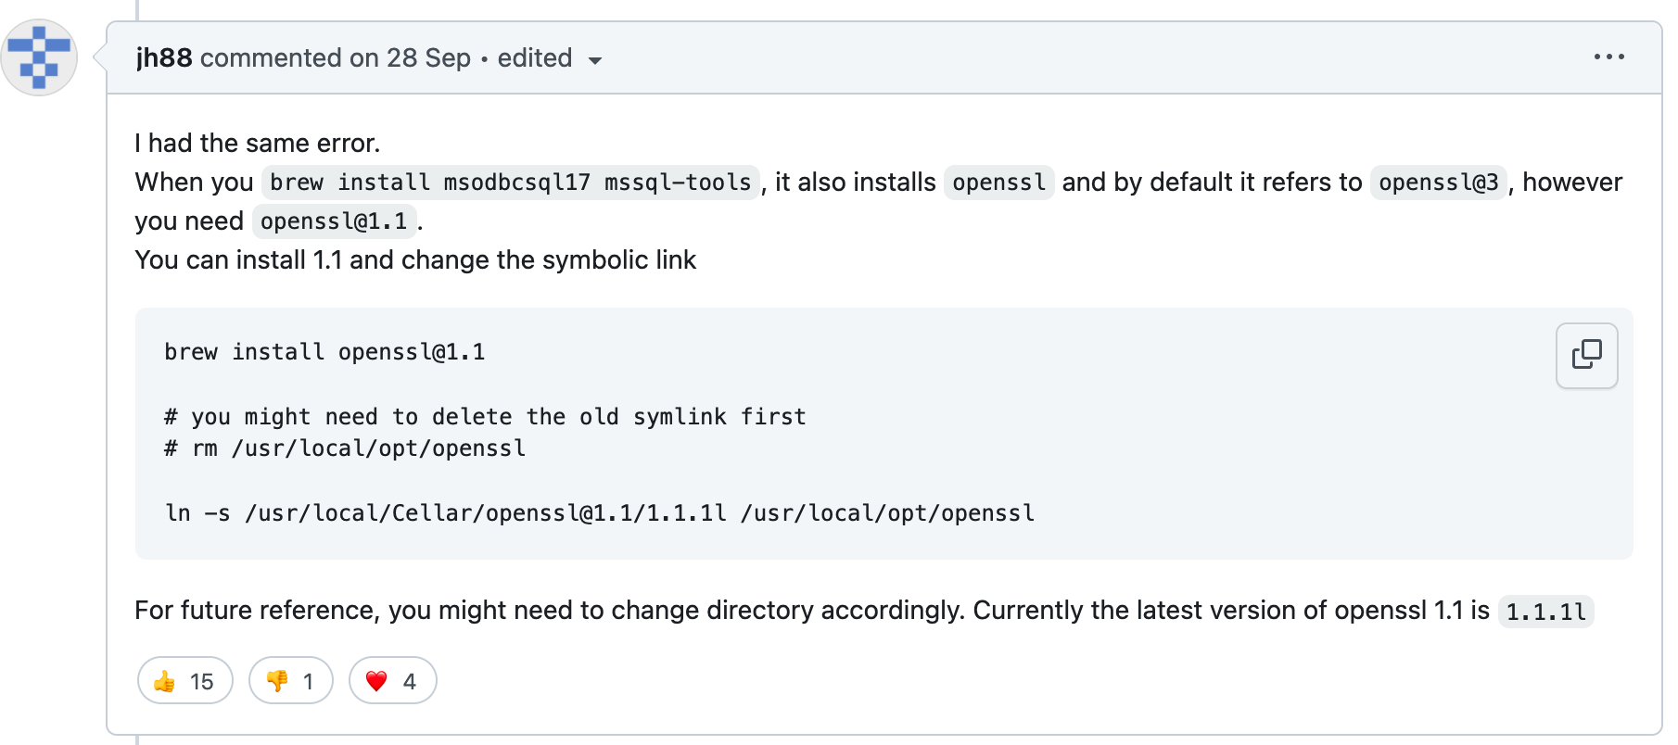
Task: Click the edited label in the comment header
Action: [x=534, y=57]
